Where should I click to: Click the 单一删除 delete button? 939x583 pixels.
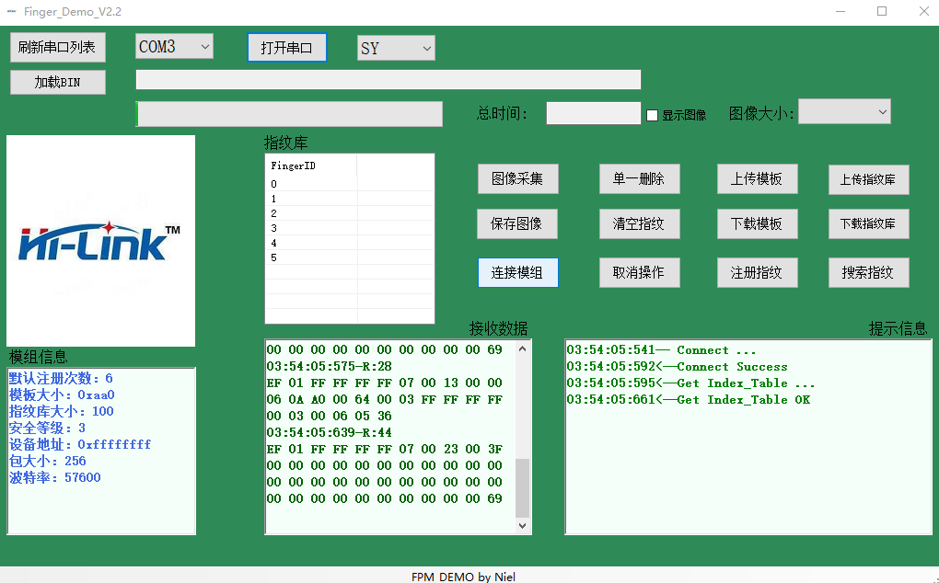[x=640, y=178]
